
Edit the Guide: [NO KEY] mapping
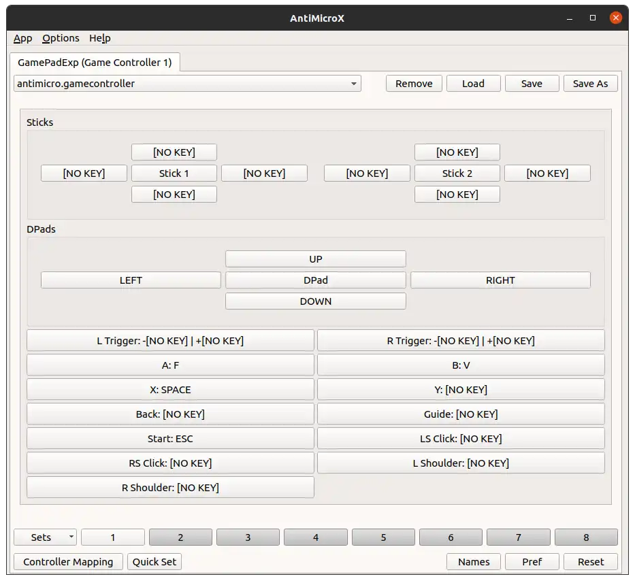(x=461, y=414)
